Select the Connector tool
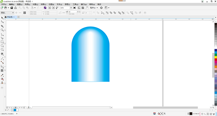 point(2,62)
